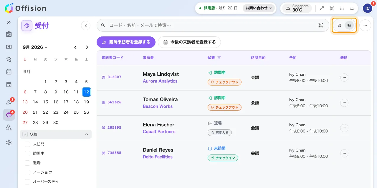Open the 9月 2026 month dropdown
Image resolution: width=377 pixels, height=188 pixels.
35,47
